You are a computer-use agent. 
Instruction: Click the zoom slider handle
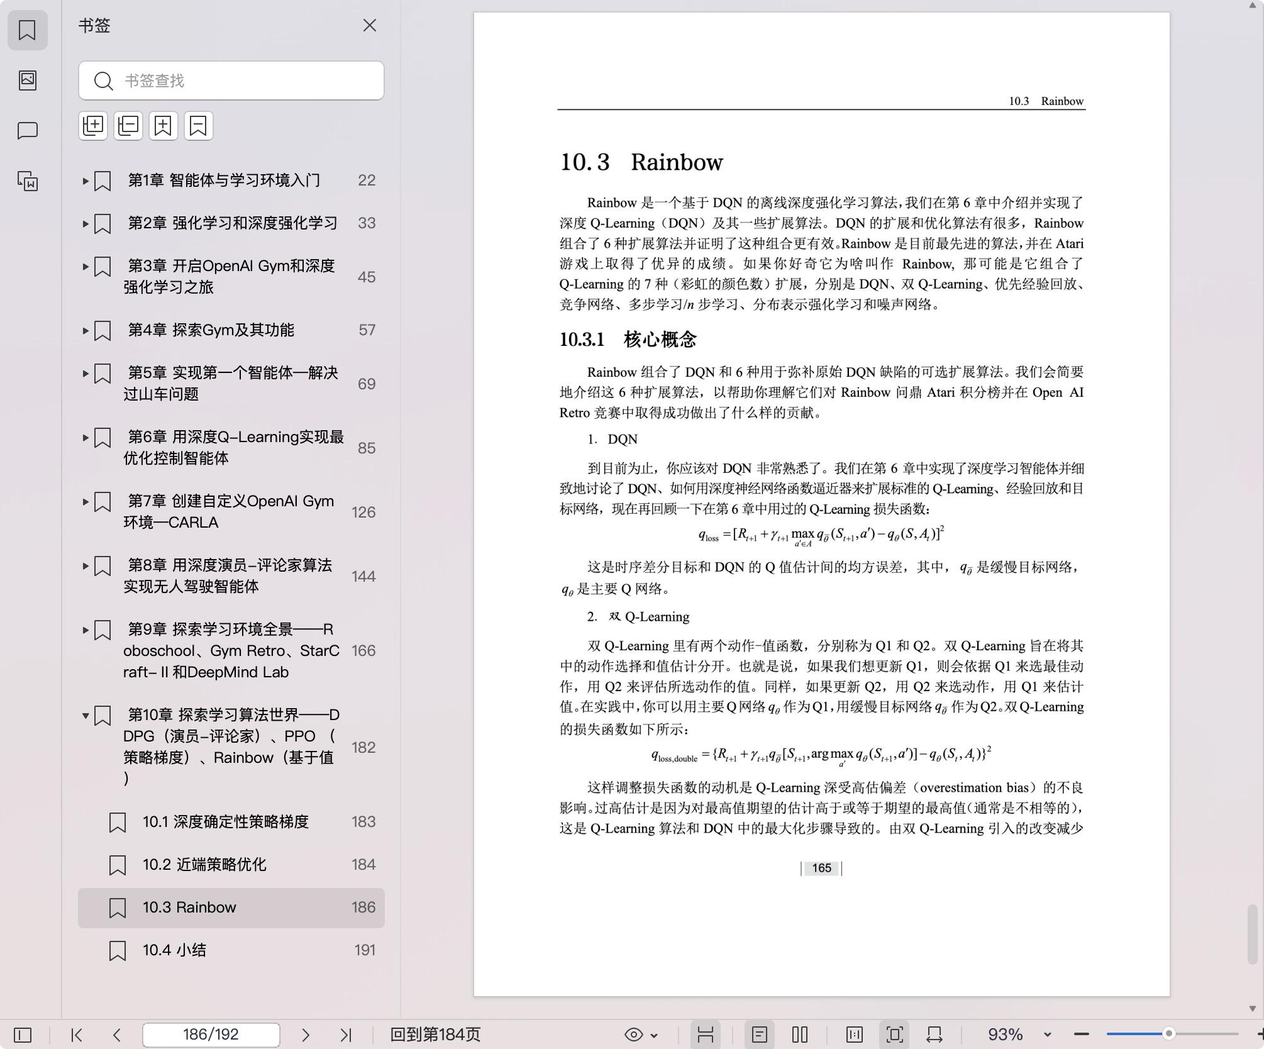[1169, 1033]
